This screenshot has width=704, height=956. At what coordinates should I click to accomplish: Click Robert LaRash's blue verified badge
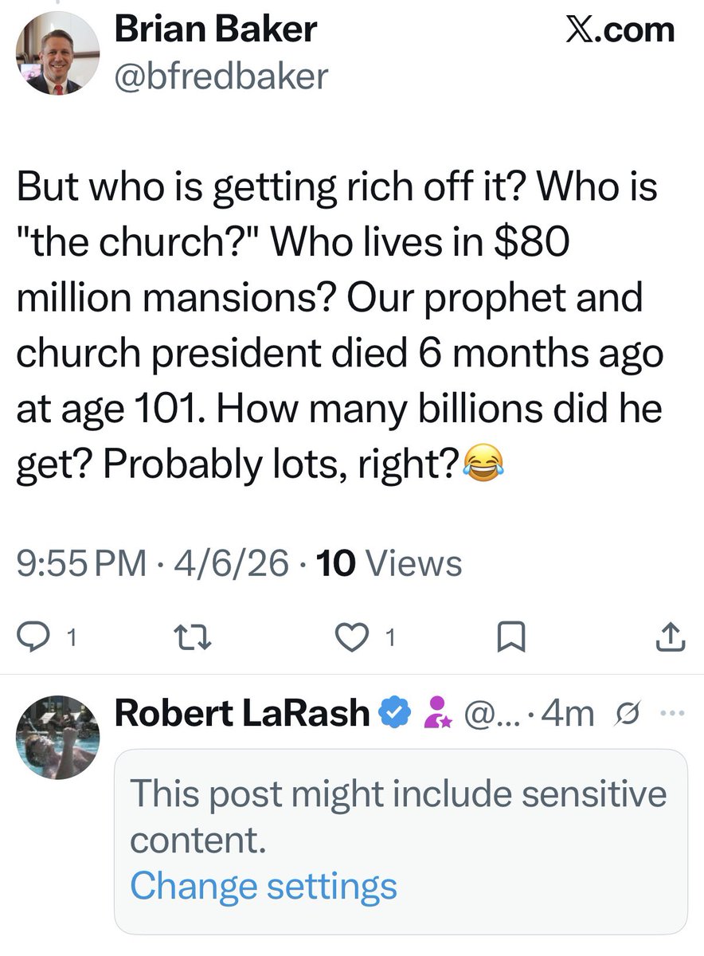click(397, 713)
